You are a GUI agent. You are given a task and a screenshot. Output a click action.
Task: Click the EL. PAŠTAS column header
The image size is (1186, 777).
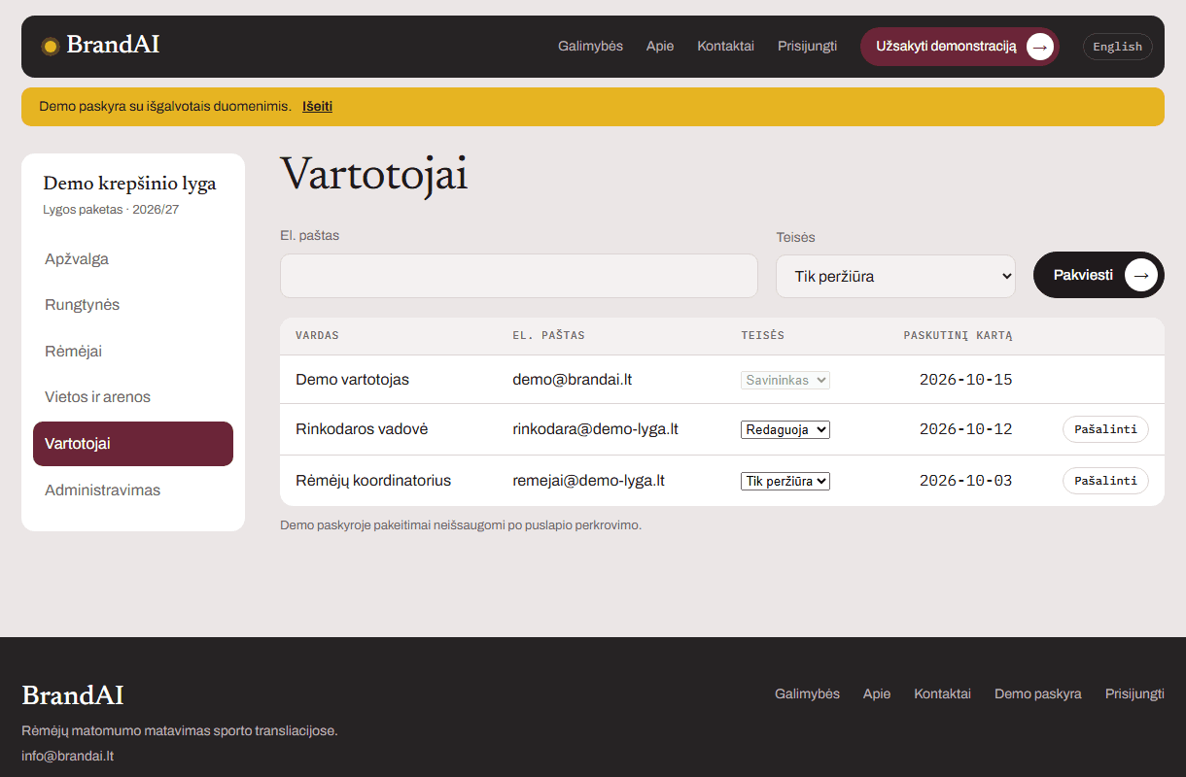tap(548, 335)
